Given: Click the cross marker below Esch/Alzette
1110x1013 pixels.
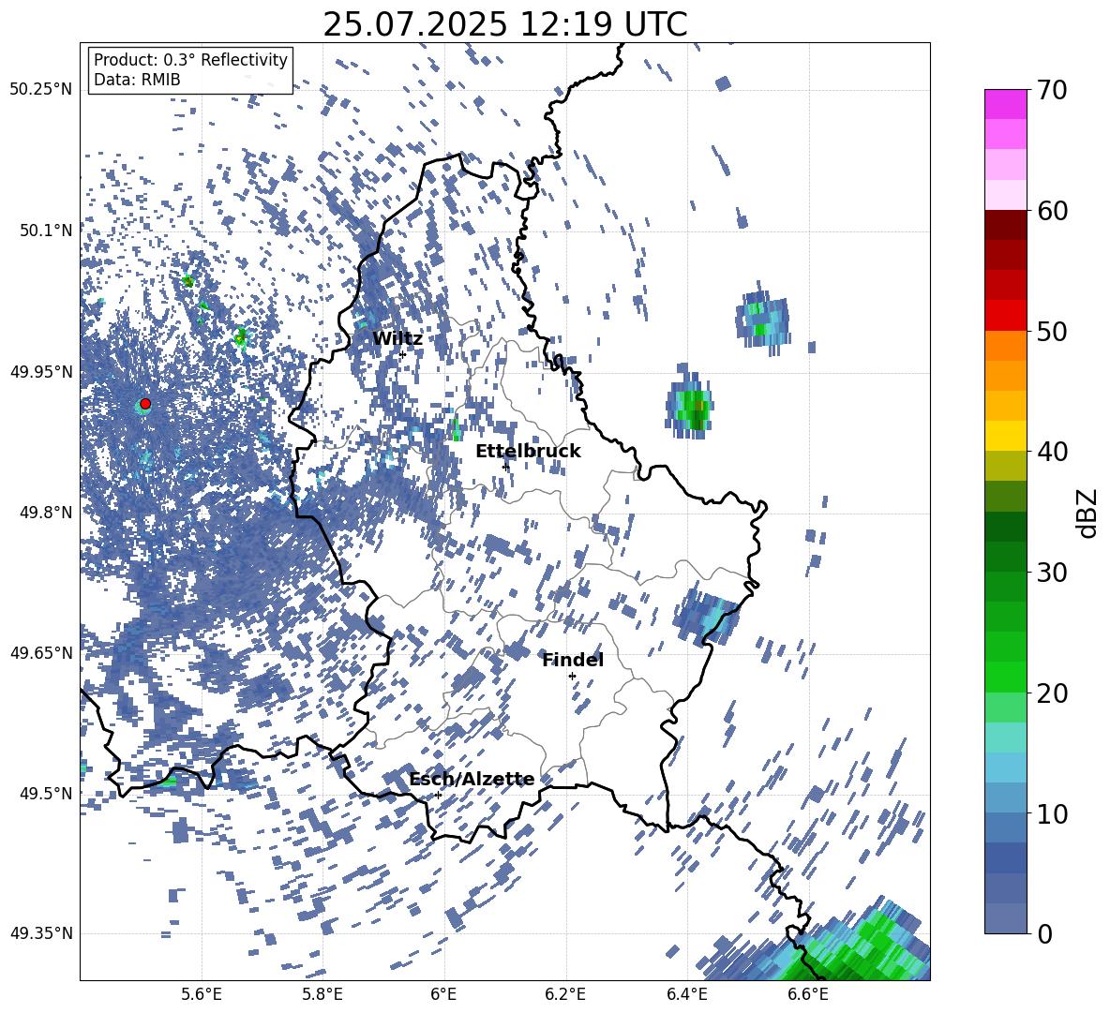Looking at the screenshot, I should [438, 795].
